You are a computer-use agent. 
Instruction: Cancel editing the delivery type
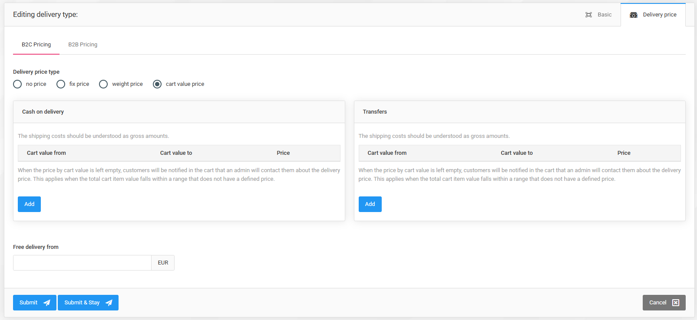(664, 303)
